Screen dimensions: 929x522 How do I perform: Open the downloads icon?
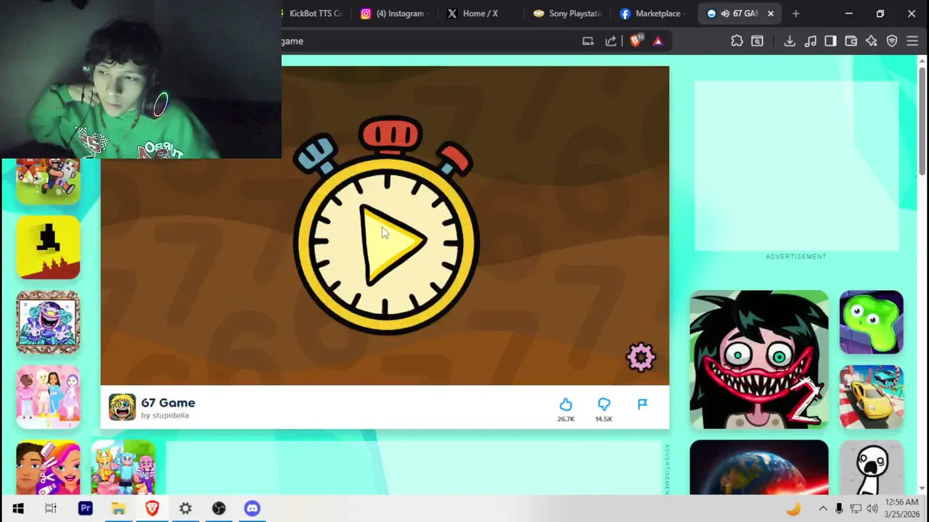790,41
